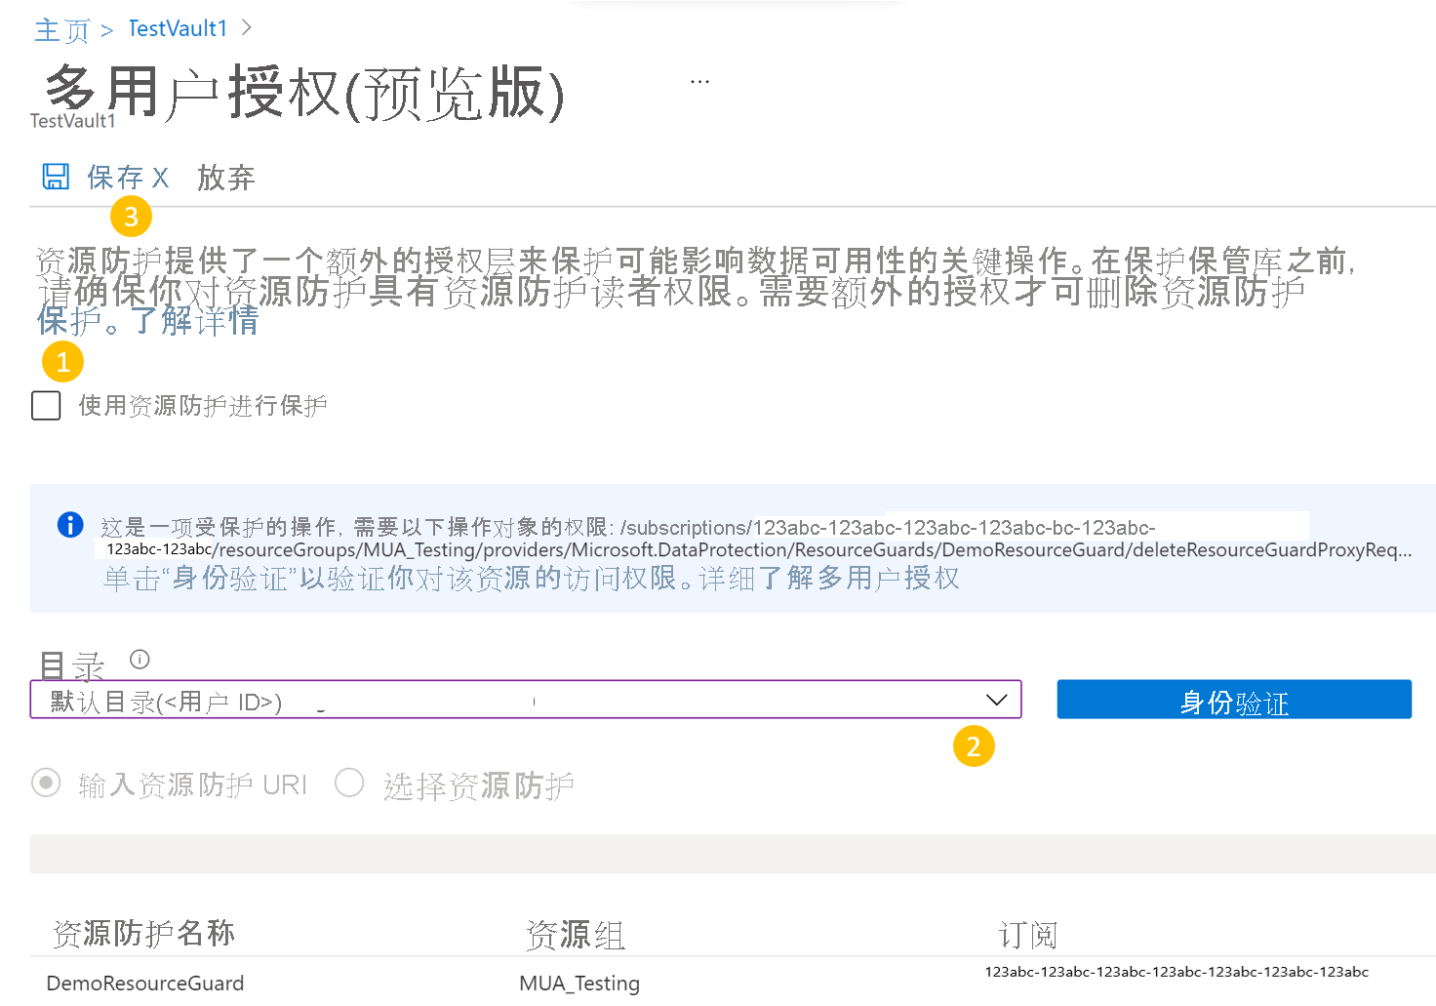Expand the chevron after TestVault1 breadcrumb
The width and height of the screenshot is (1436, 1006).
(x=246, y=28)
